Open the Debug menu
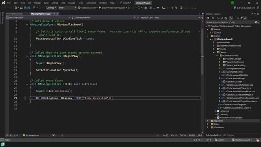Screen dimensions: 261x147 55,3
